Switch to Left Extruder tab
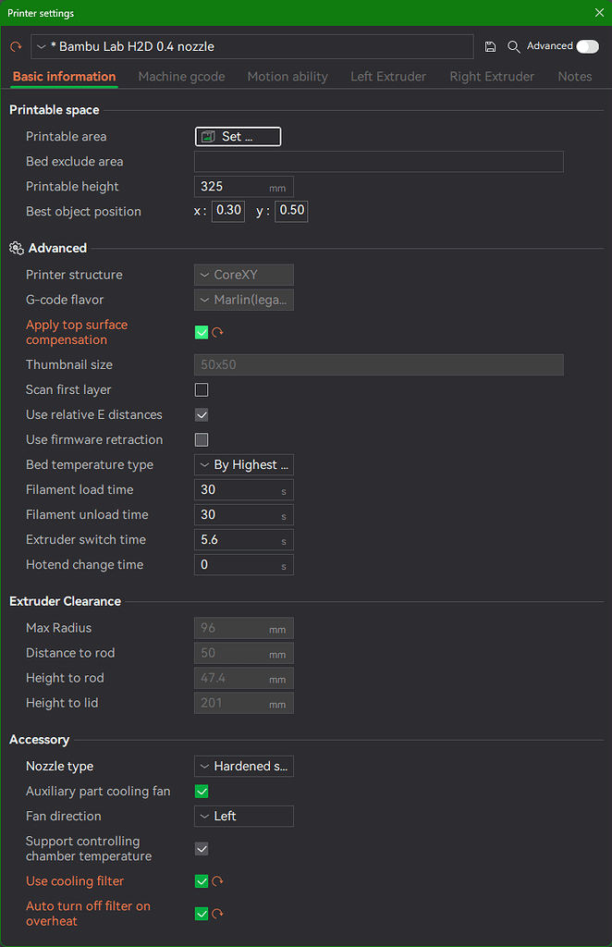The height and width of the screenshot is (947, 612). 388,77
